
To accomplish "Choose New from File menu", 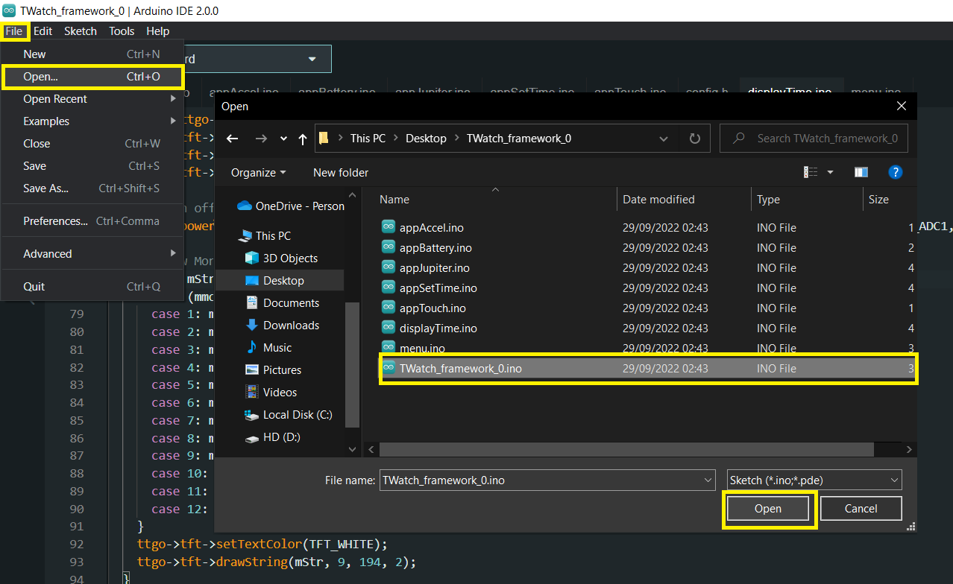I will coord(92,54).
